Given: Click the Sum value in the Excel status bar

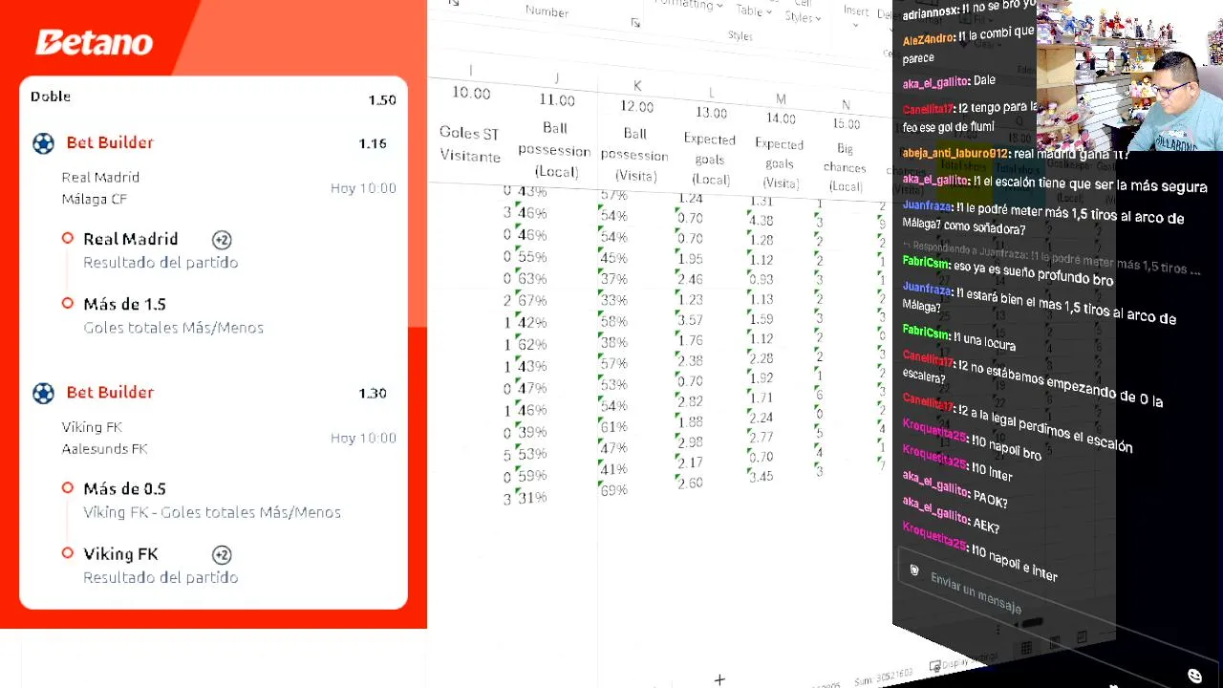Looking at the screenshot, I should click(x=884, y=677).
